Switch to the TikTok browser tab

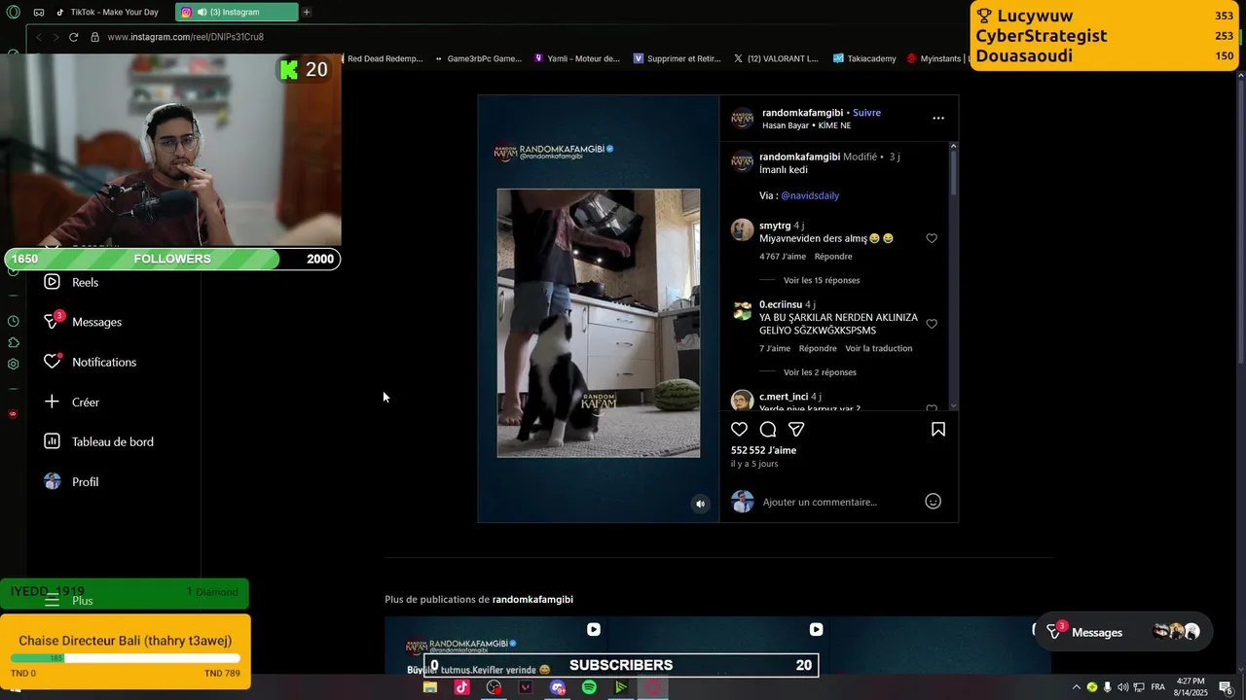(x=107, y=13)
